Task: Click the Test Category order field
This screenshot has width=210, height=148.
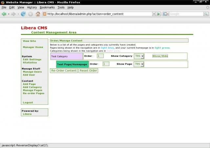Action: pyautogui.click(x=100, y=56)
